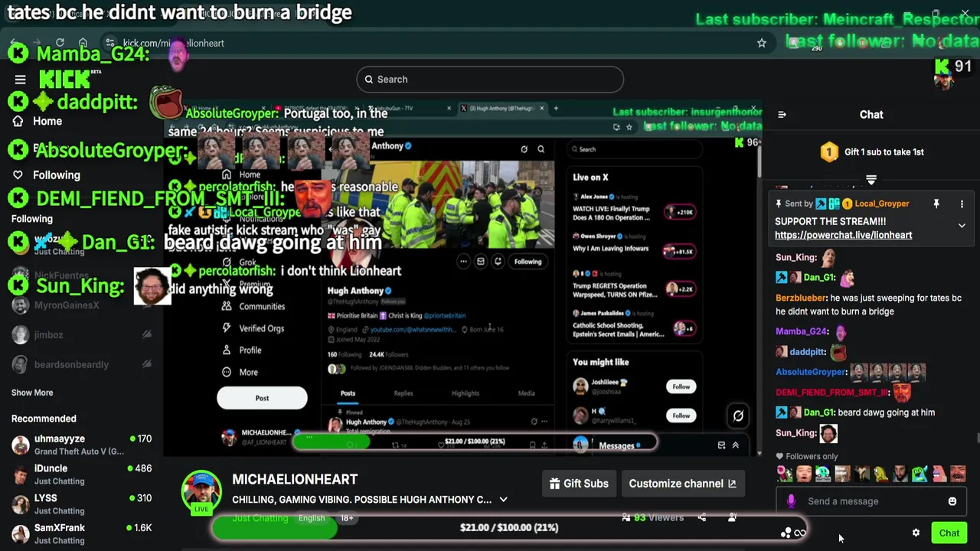Open recommended channel iDuncle
980x551 pixels.
coord(81,474)
